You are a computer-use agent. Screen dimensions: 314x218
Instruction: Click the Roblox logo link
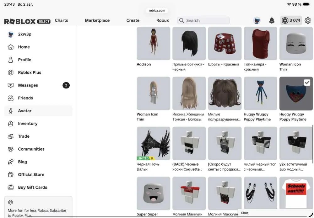pyautogui.click(x=27, y=21)
